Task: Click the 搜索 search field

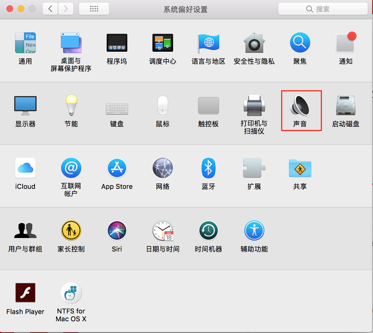Action: pos(323,9)
